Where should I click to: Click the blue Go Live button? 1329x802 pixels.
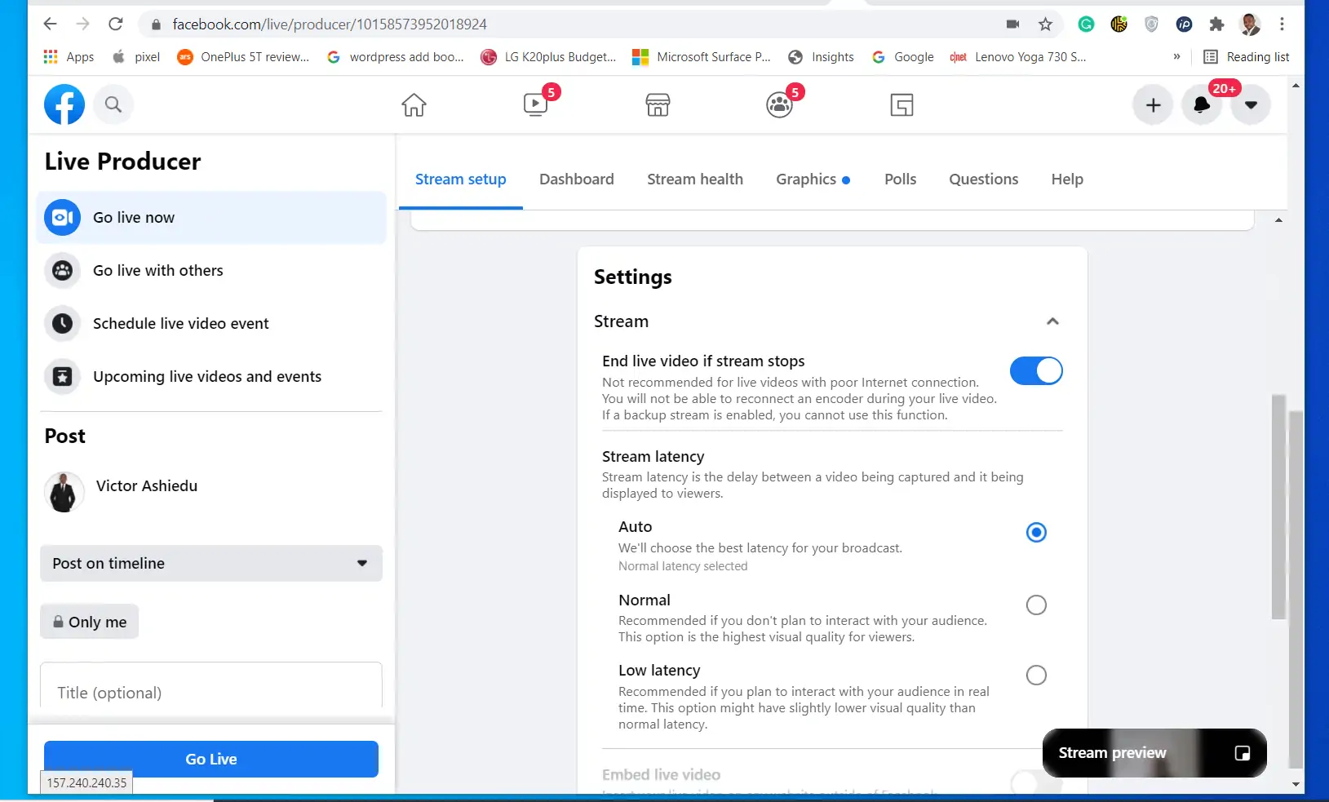click(211, 759)
